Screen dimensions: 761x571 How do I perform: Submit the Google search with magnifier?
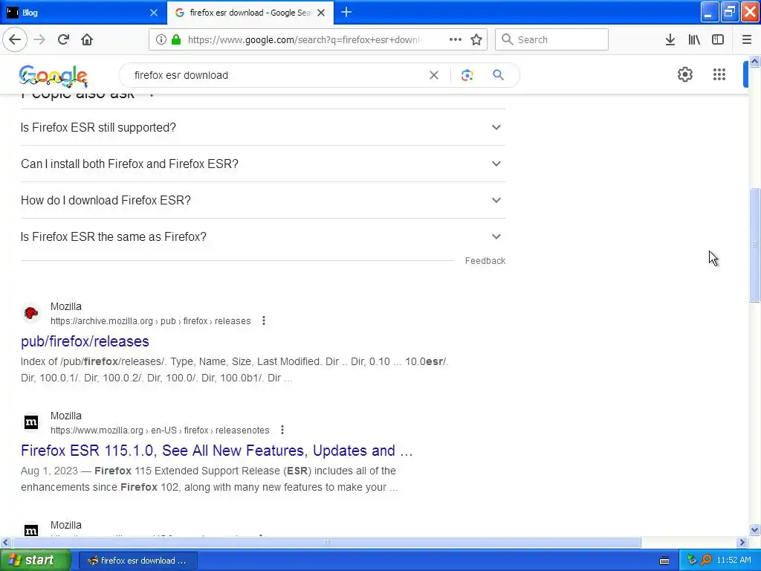498,75
